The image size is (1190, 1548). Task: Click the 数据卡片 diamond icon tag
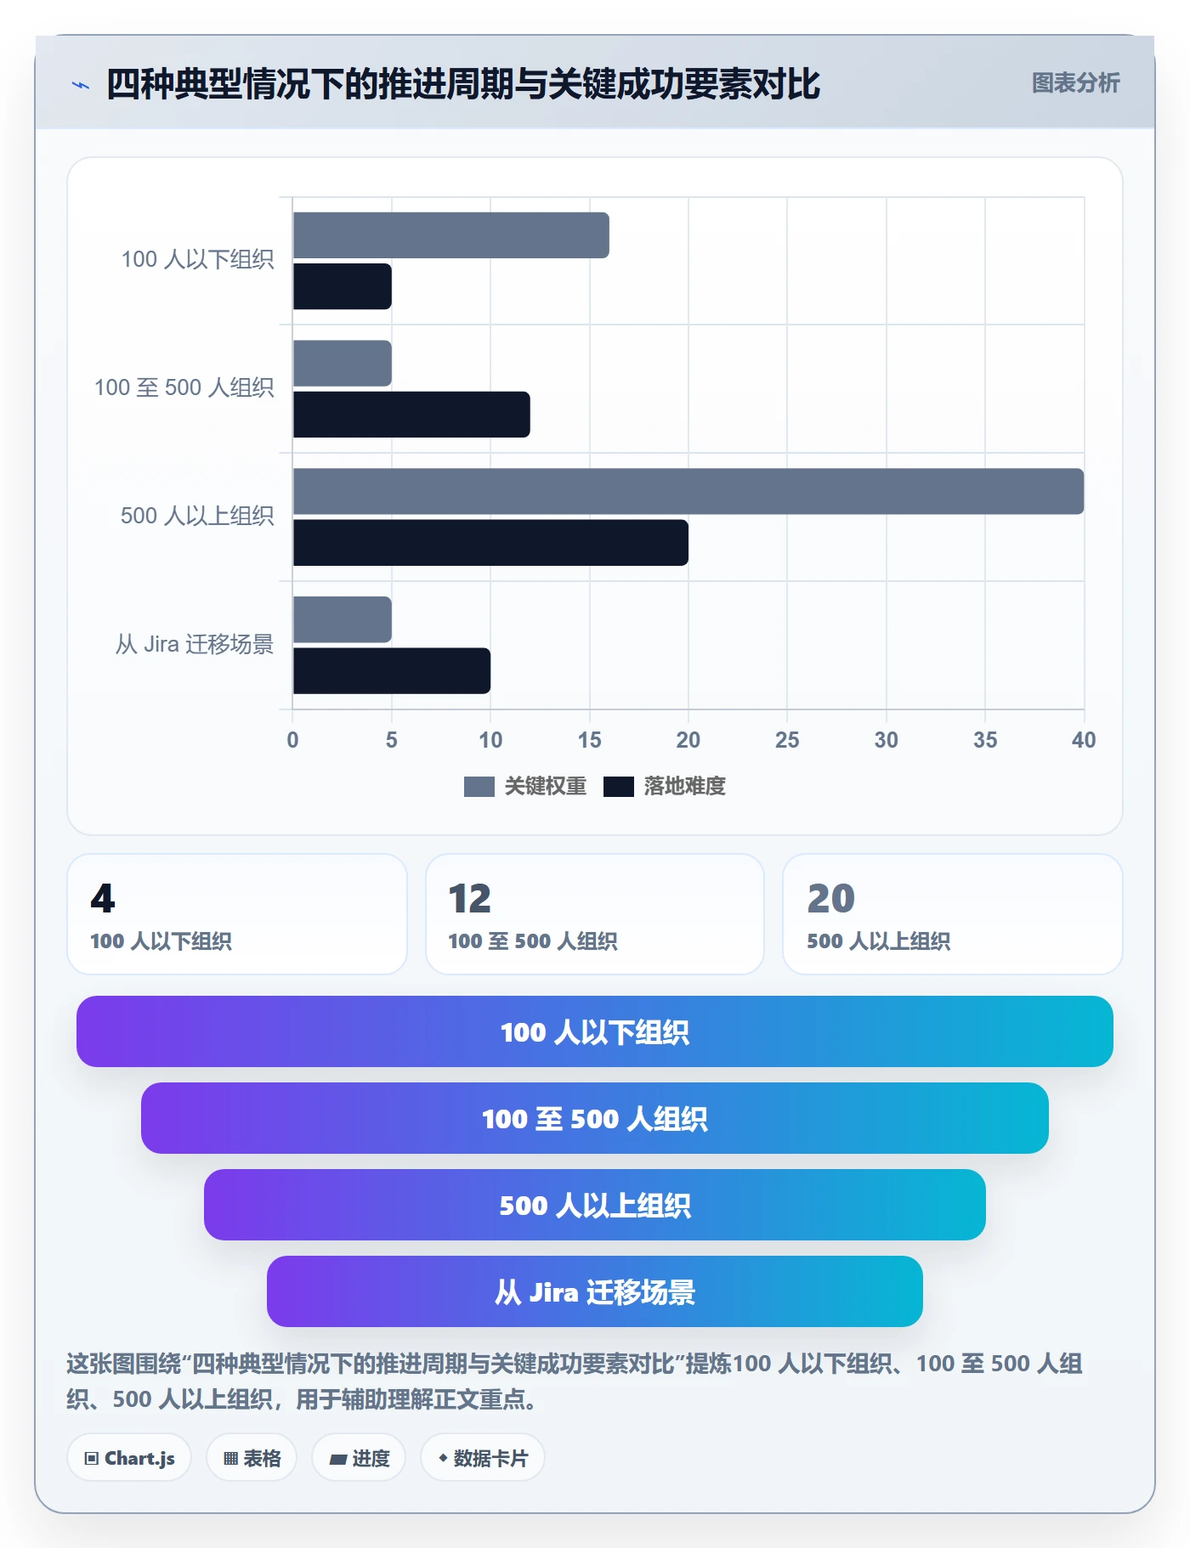point(483,1458)
